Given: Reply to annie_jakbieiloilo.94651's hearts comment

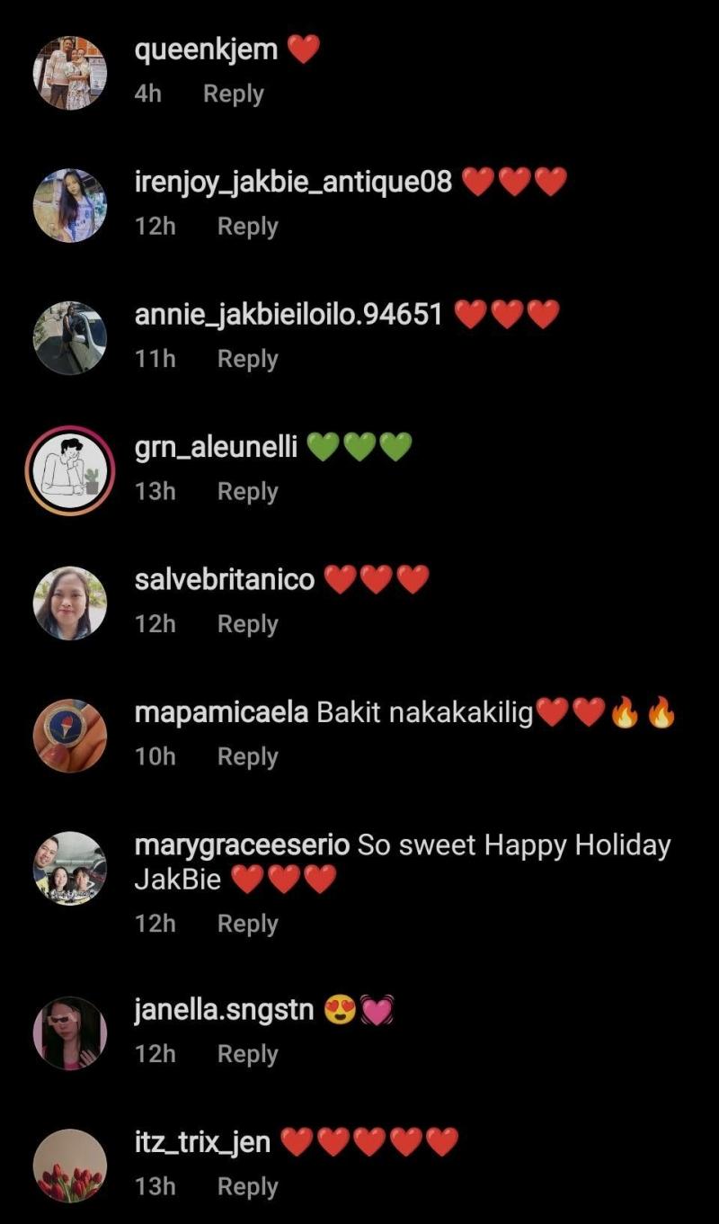Looking at the screenshot, I should pos(247,359).
